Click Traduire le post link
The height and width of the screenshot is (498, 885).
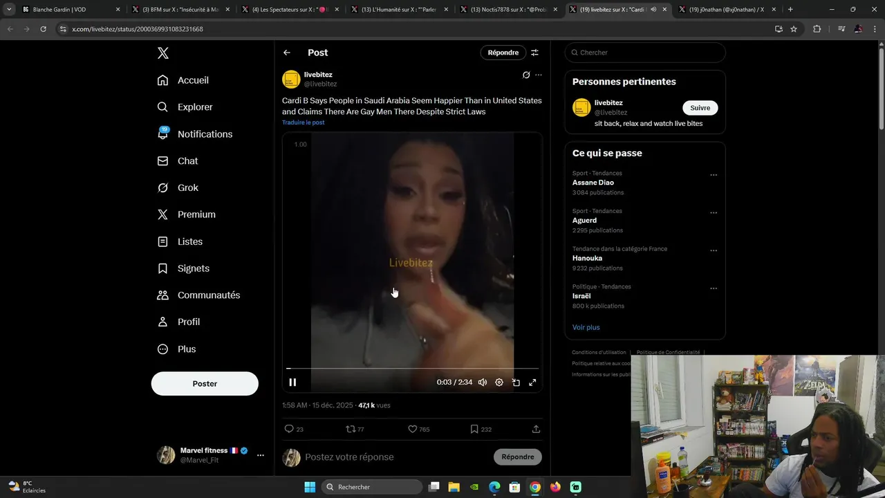[x=303, y=122]
